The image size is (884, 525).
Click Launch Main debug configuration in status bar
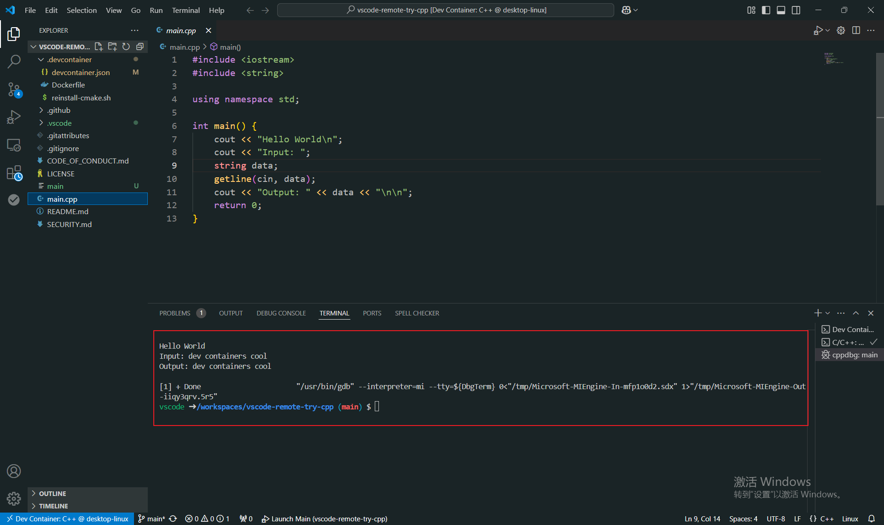coord(325,519)
